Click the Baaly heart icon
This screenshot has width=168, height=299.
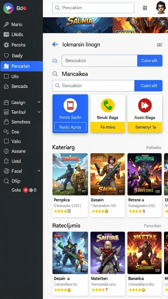[6, 56]
